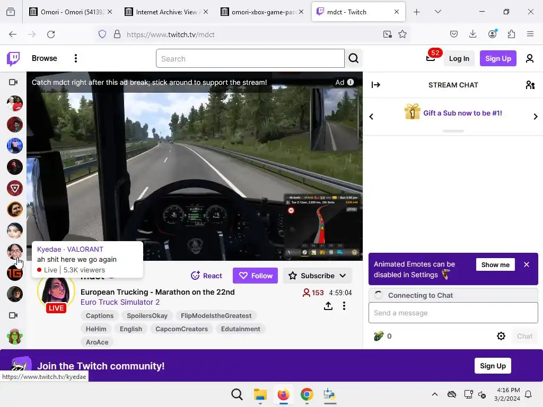
Task: Click the Send a message field
Action: pos(453,313)
